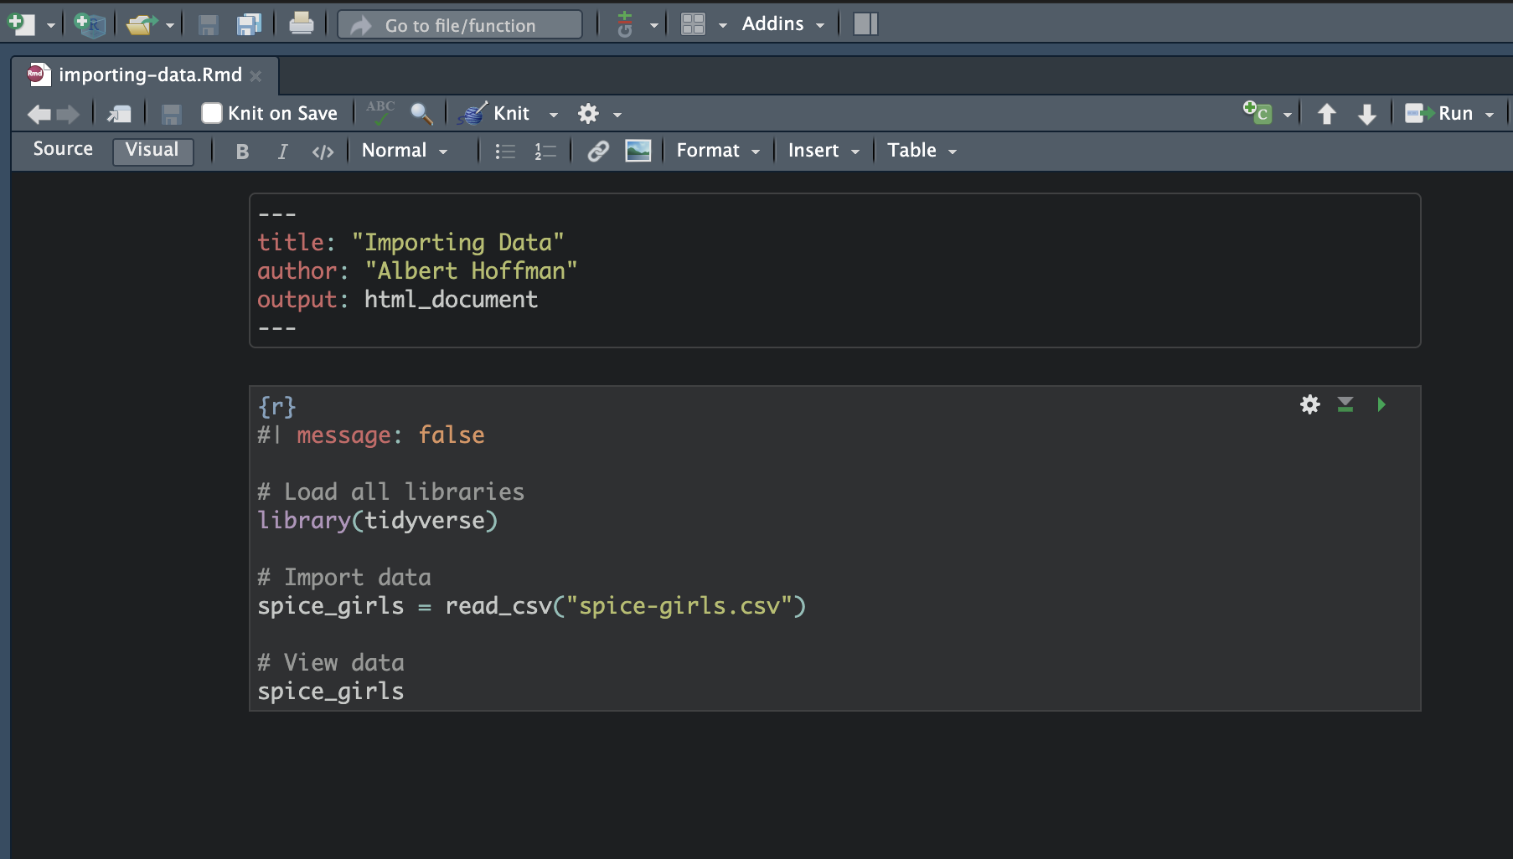Switch to Source editor mode

[63, 149]
